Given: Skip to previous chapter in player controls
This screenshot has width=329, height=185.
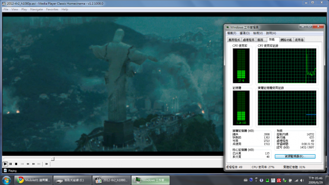Looking at the screenshot, I should coord(22,164).
